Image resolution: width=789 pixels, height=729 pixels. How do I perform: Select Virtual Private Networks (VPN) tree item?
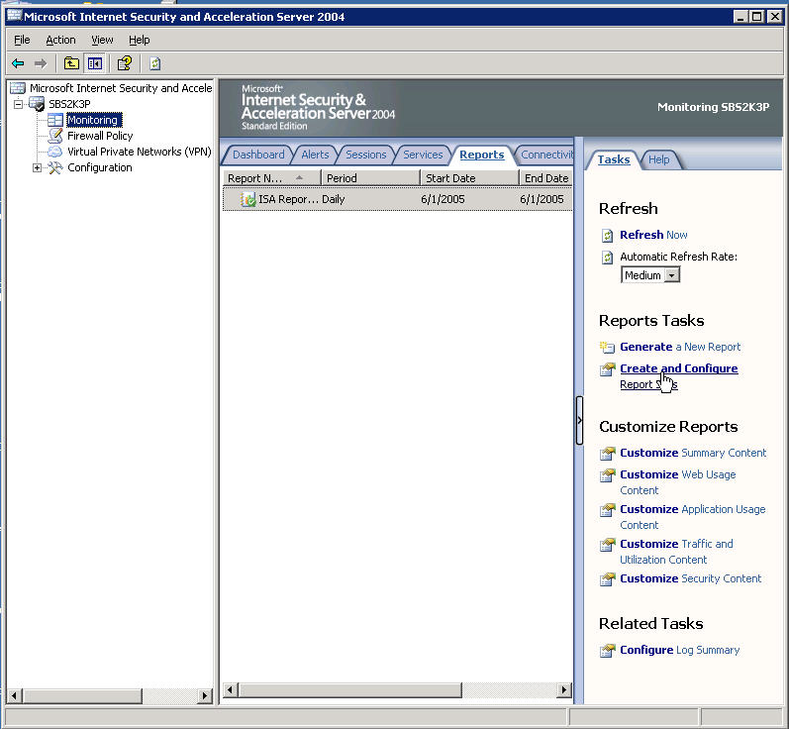click(139, 152)
